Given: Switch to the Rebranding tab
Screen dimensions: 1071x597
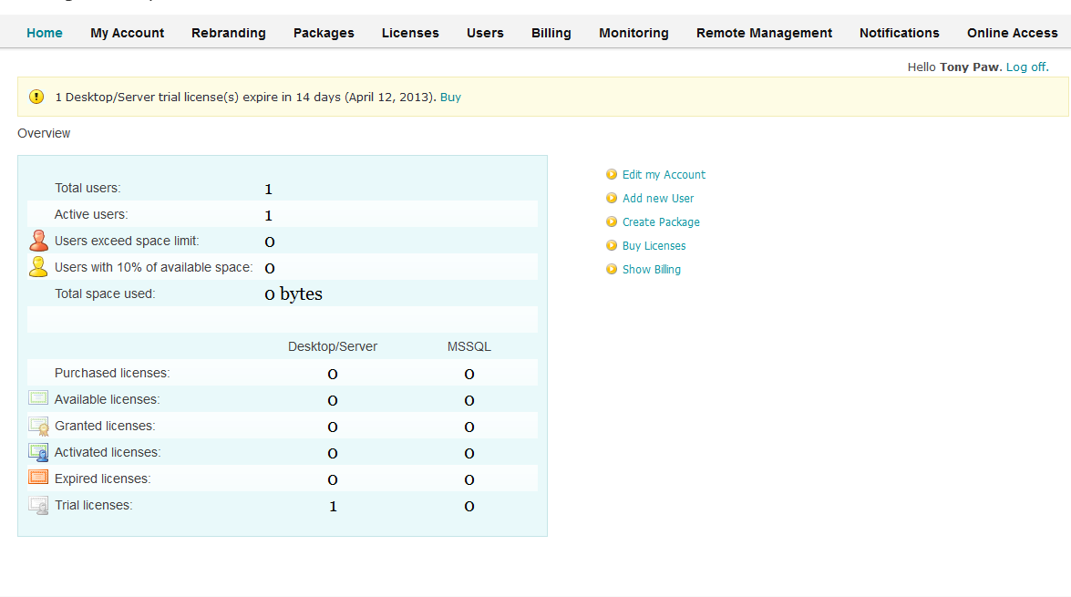Looking at the screenshot, I should click(x=229, y=33).
